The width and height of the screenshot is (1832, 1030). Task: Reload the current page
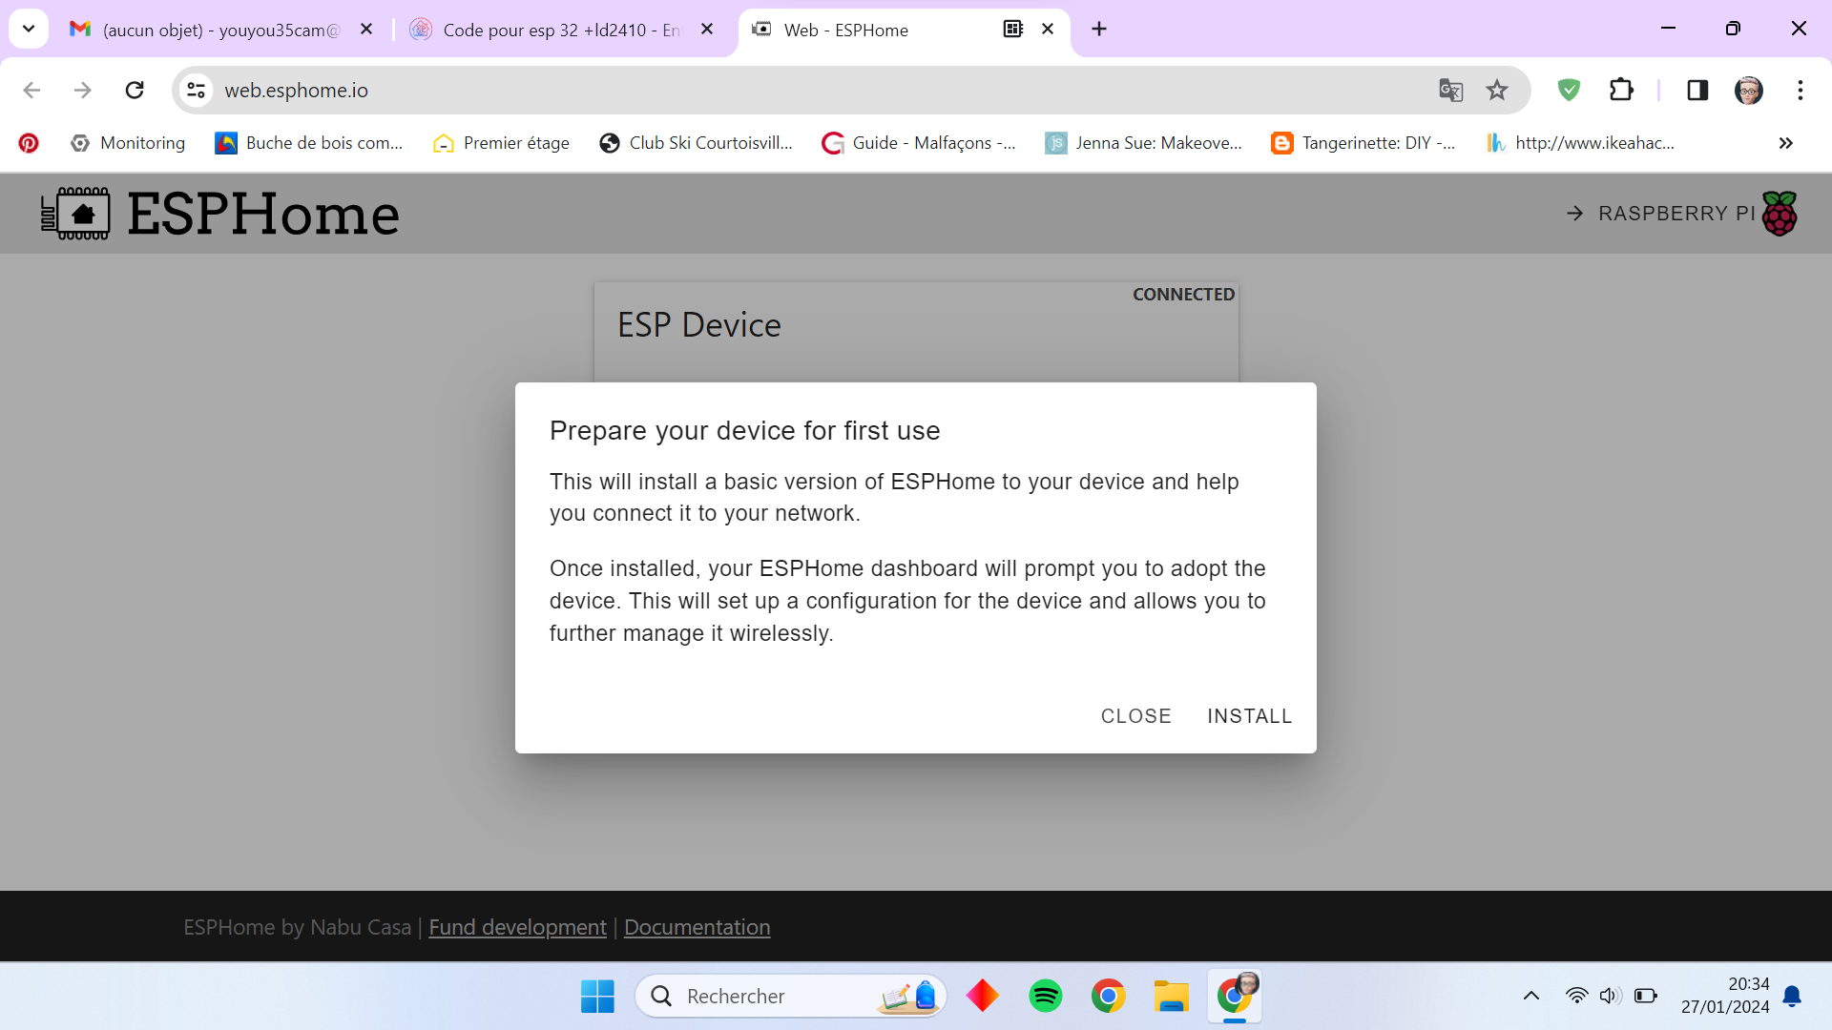[135, 90]
